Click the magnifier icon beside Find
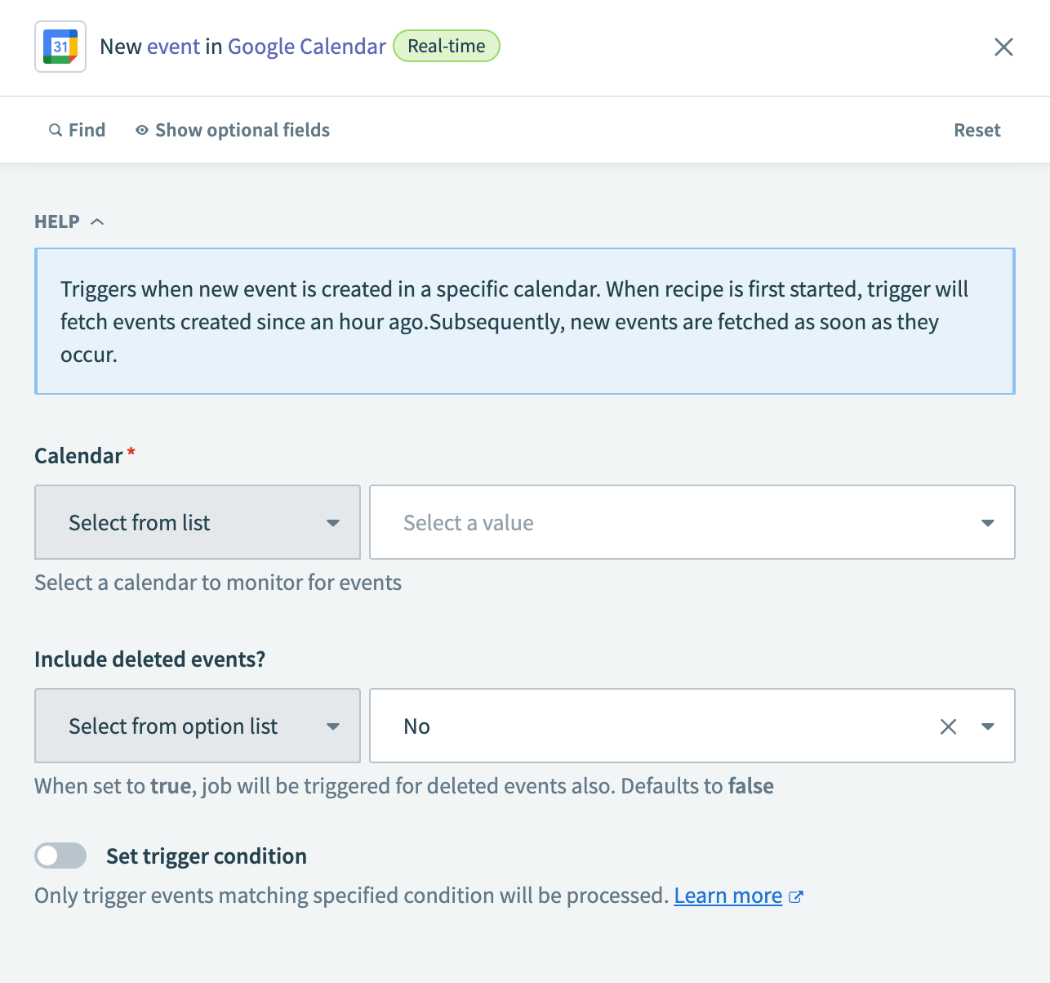The width and height of the screenshot is (1050, 983). (56, 131)
